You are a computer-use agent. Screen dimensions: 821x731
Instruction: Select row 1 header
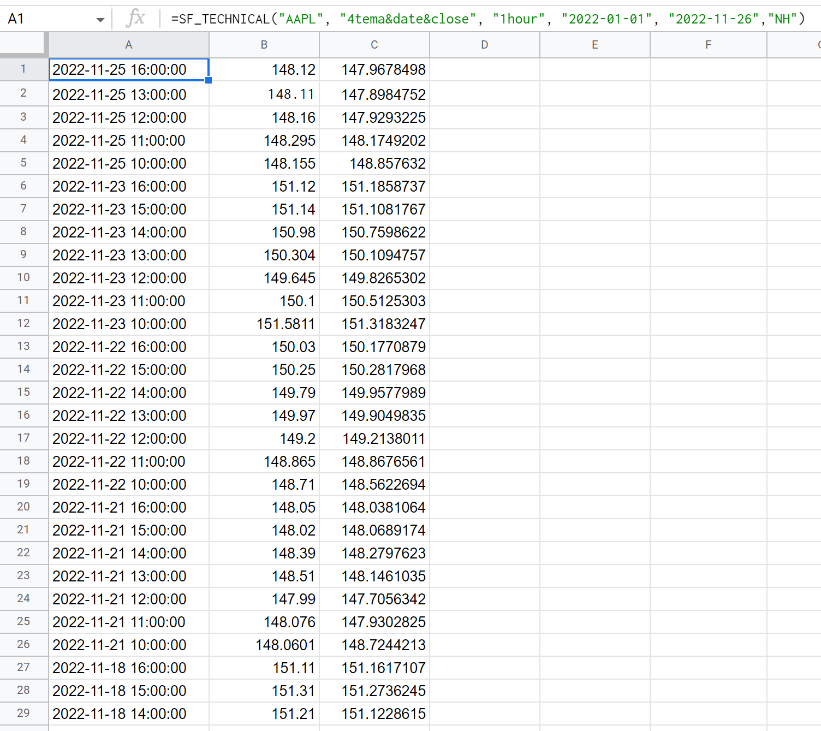click(23, 69)
